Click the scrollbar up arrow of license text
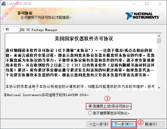 pyautogui.click(x=159, y=36)
